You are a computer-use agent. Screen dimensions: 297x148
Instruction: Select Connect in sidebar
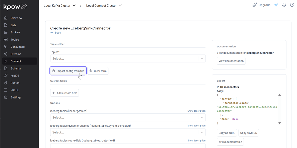(x=16, y=61)
